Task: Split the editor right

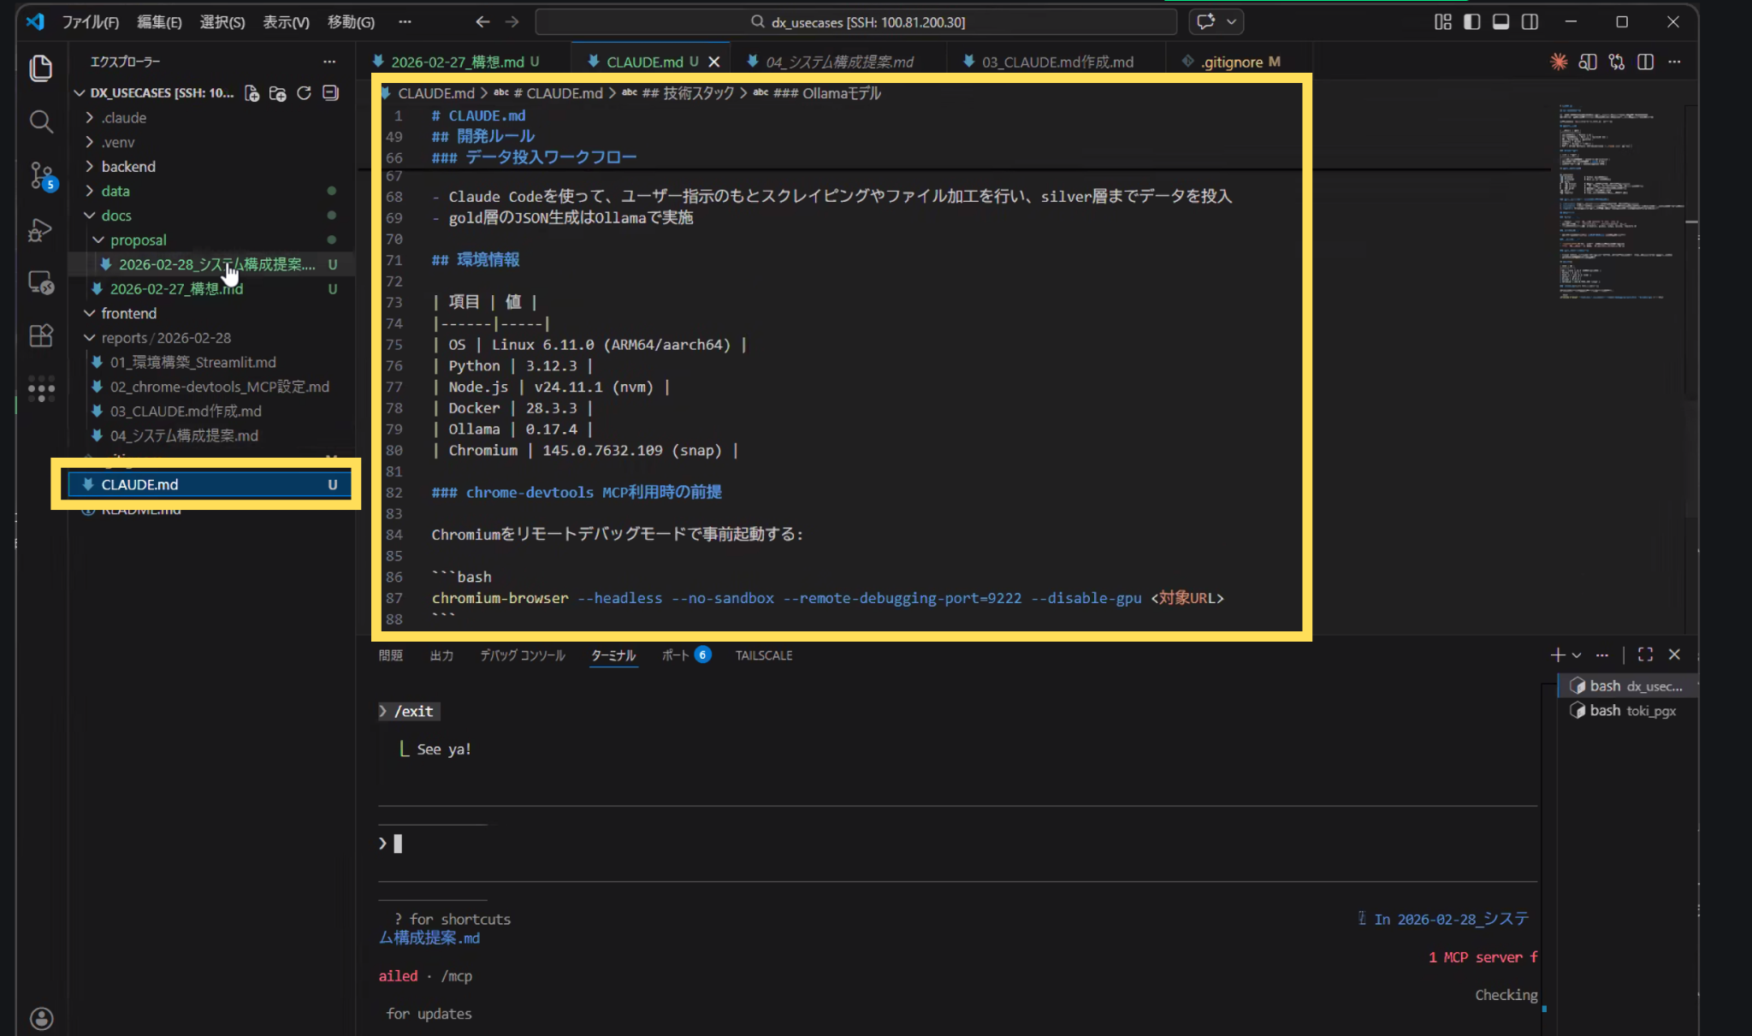Action: [x=1645, y=62]
